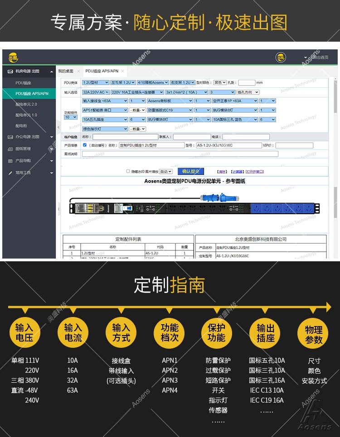Click the 办公电源 出图 image icon

click(10, 137)
